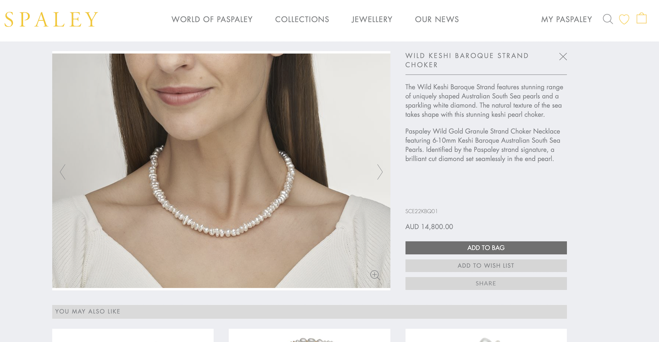Screen dimensions: 659x342
Task: Share this product
Action: tap(486, 284)
